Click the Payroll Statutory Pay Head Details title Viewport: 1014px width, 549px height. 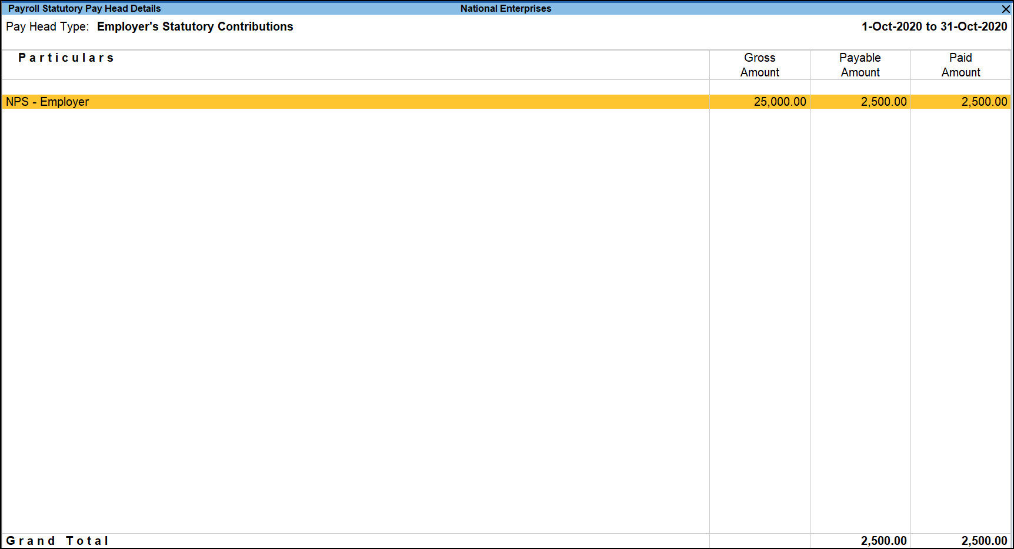[84, 8]
